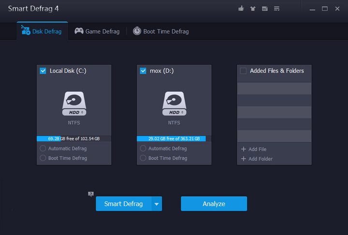
Task: Click the plus icon next to Add File
Action: [244, 149]
